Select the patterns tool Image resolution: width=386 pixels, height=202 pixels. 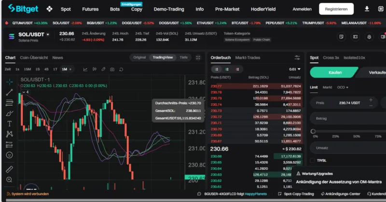tap(9, 134)
